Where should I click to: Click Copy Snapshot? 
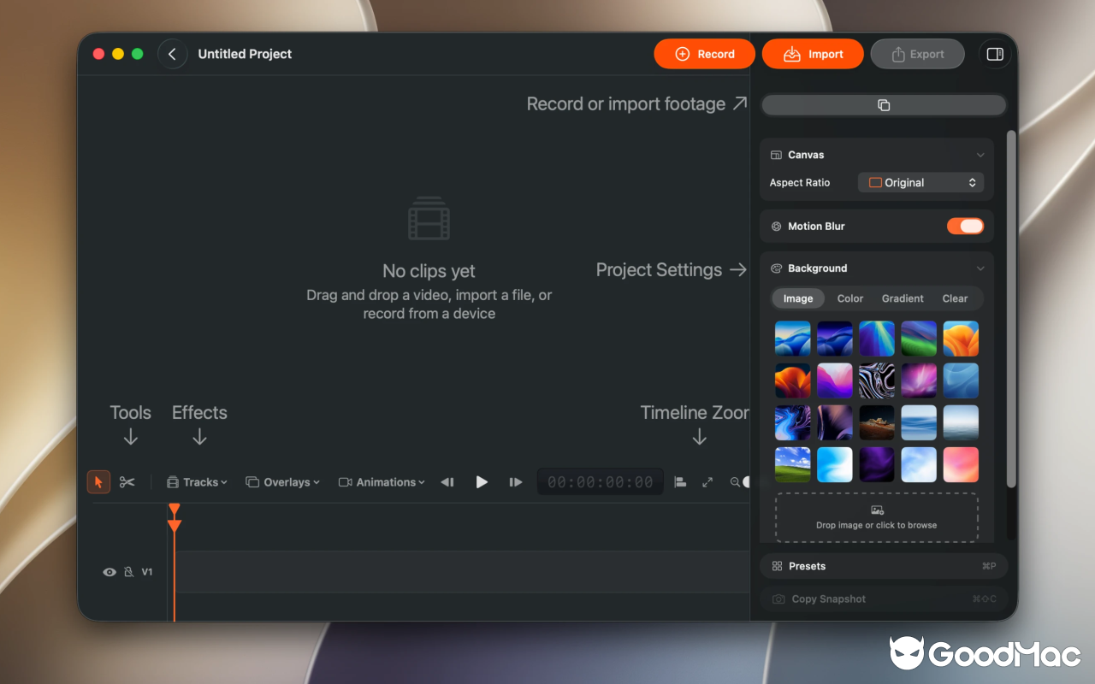(x=884, y=599)
